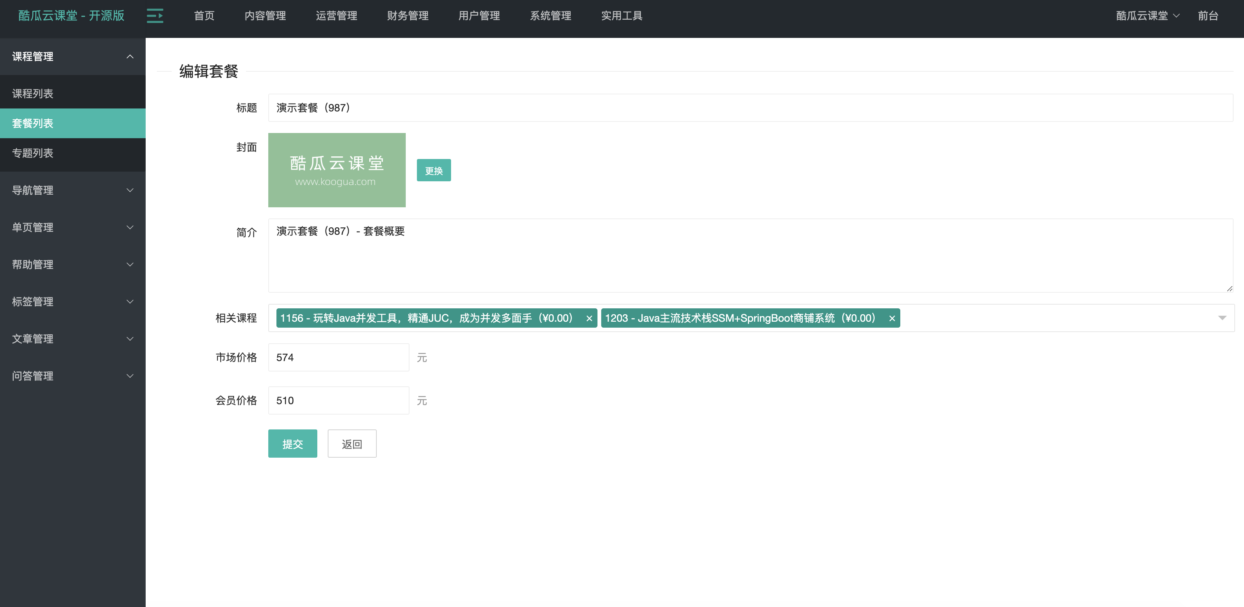Open 财务管理 in top navigation
Image resolution: width=1244 pixels, height=607 pixels.
(408, 16)
